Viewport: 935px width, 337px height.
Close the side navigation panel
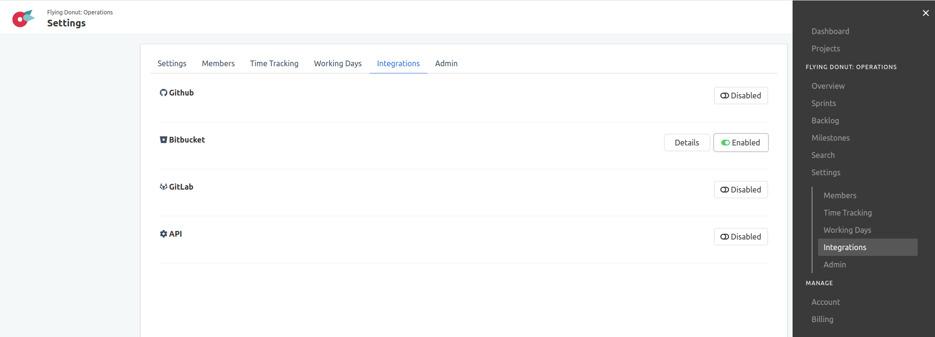click(x=925, y=13)
